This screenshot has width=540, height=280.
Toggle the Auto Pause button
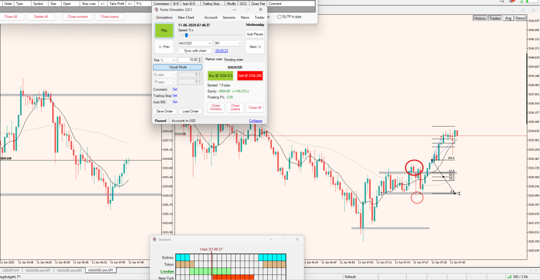[255, 34]
